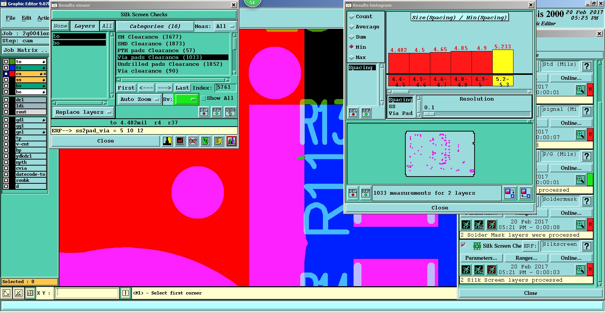Open Solder Mask results magnifier icon
The width and height of the screenshot is (605, 313).
[x=580, y=225]
